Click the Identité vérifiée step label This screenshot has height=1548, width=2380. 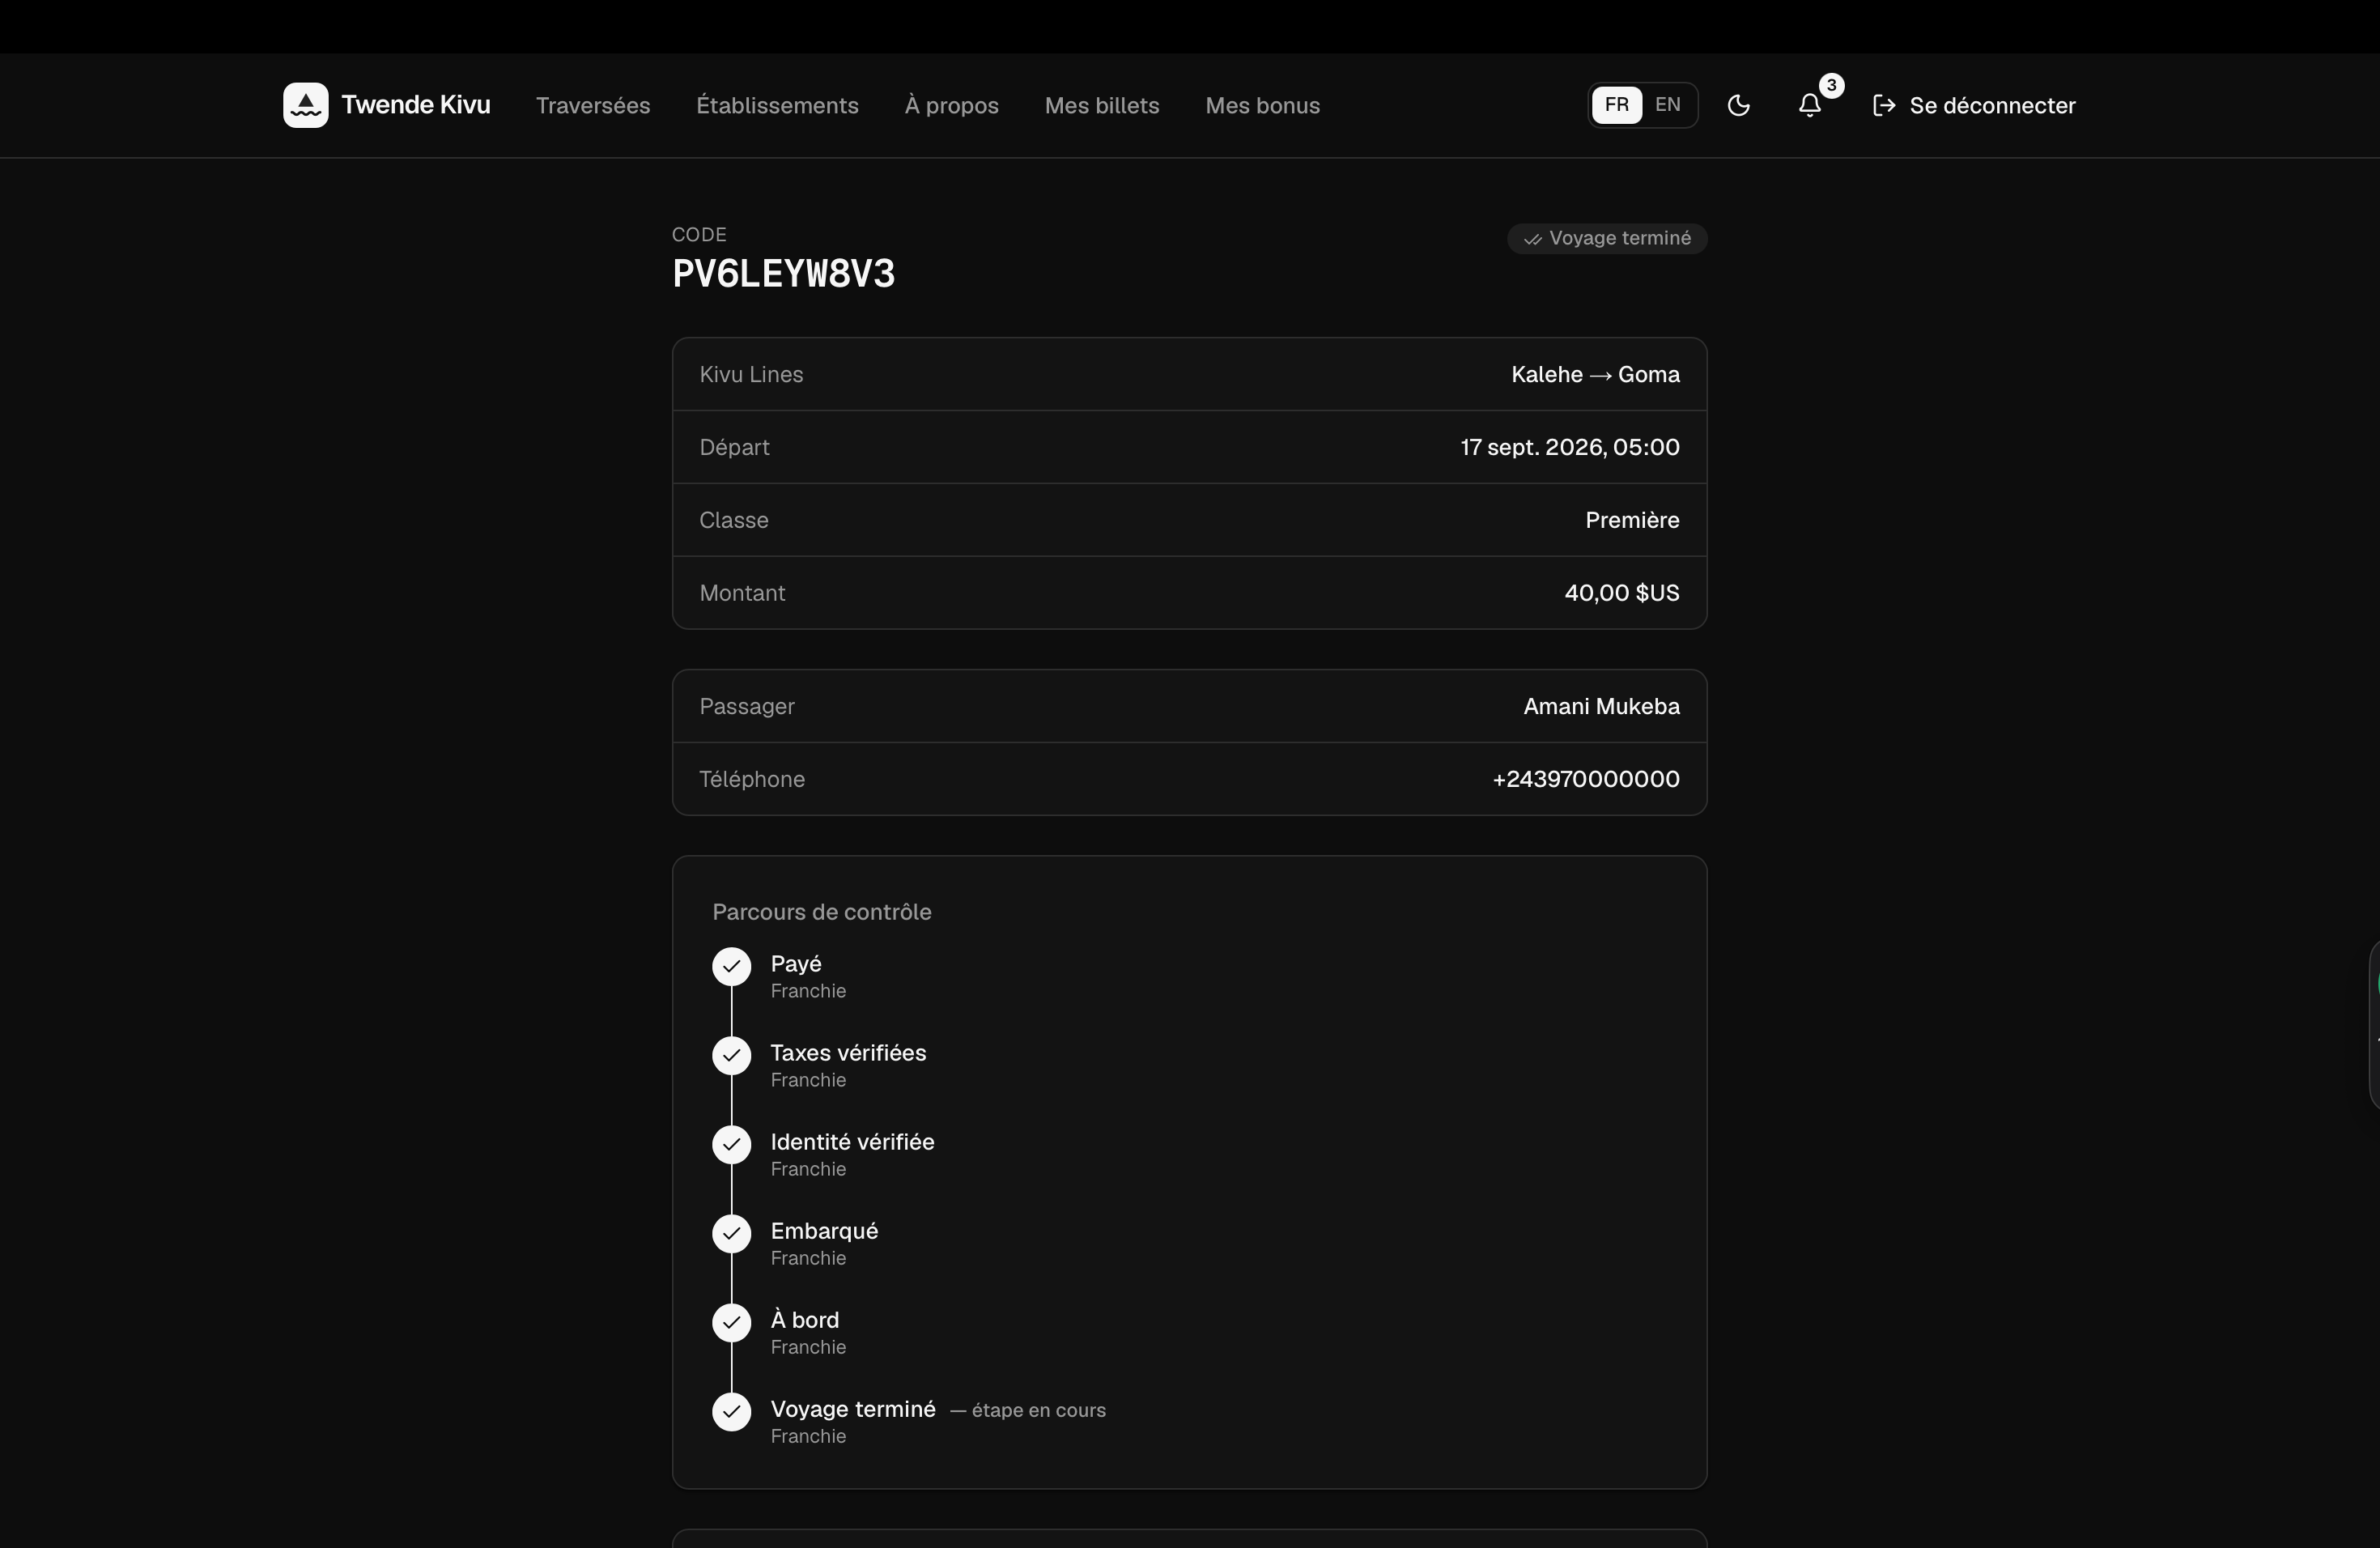point(852,1142)
